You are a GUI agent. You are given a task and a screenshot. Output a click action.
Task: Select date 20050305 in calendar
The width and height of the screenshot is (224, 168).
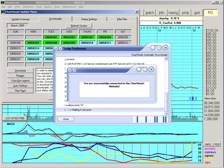tap(123, 37)
